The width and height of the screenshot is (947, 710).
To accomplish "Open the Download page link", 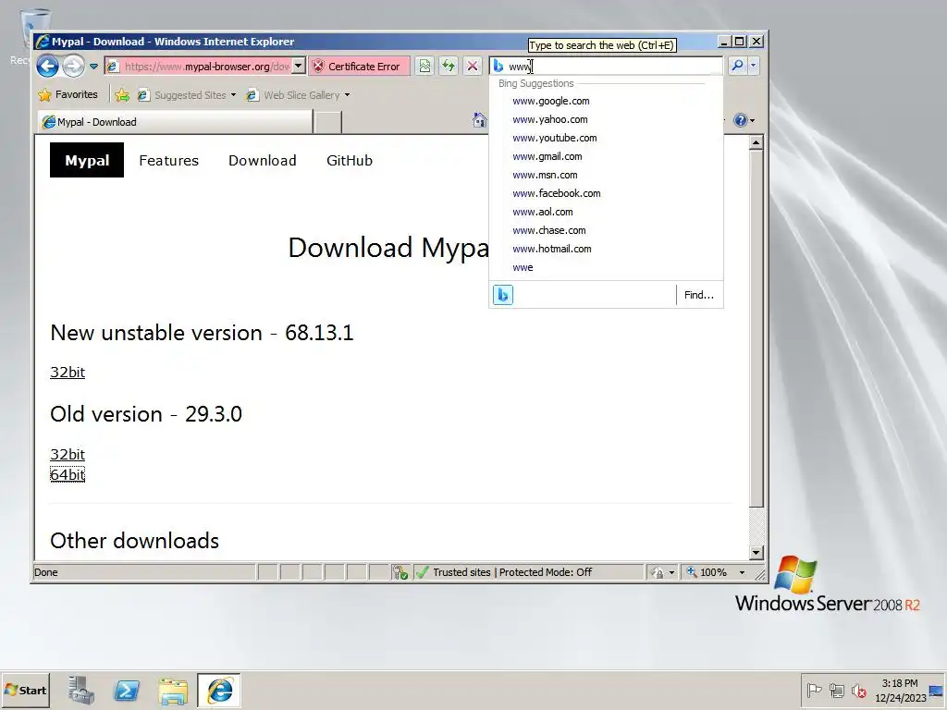I will tap(262, 161).
